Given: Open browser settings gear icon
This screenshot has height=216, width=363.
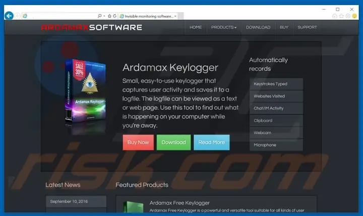Looking at the screenshot, I should [x=348, y=16].
